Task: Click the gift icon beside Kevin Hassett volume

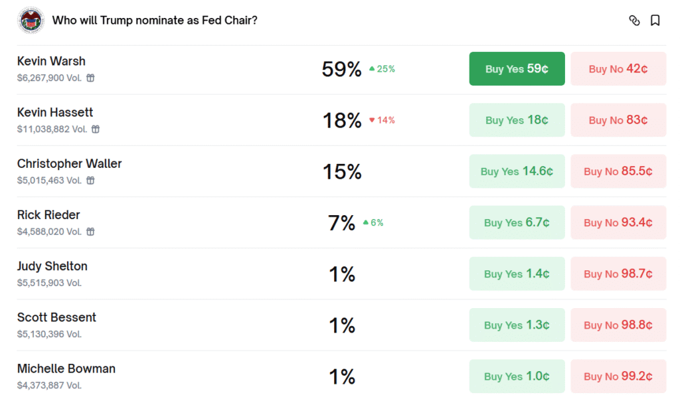Action: (96, 129)
